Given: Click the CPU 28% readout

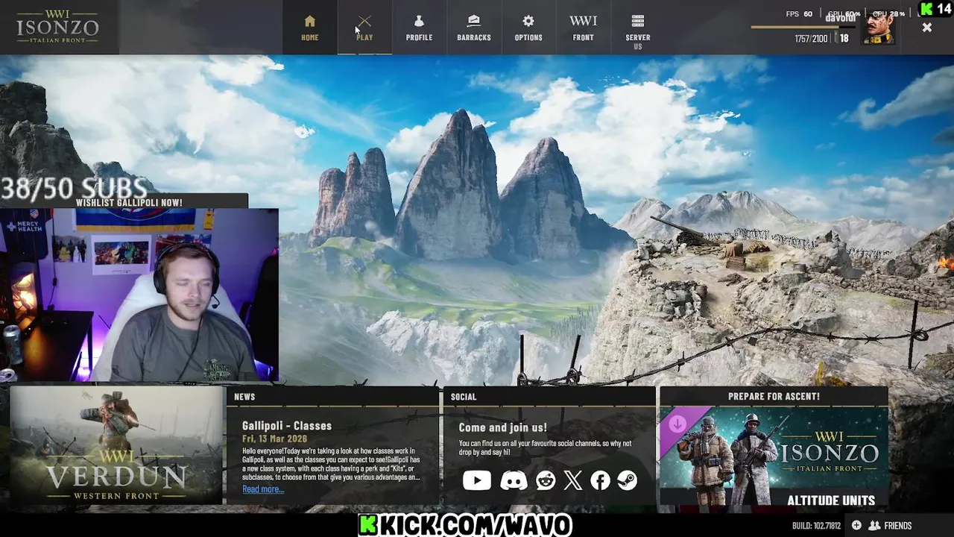Looking at the screenshot, I should 889,14.
